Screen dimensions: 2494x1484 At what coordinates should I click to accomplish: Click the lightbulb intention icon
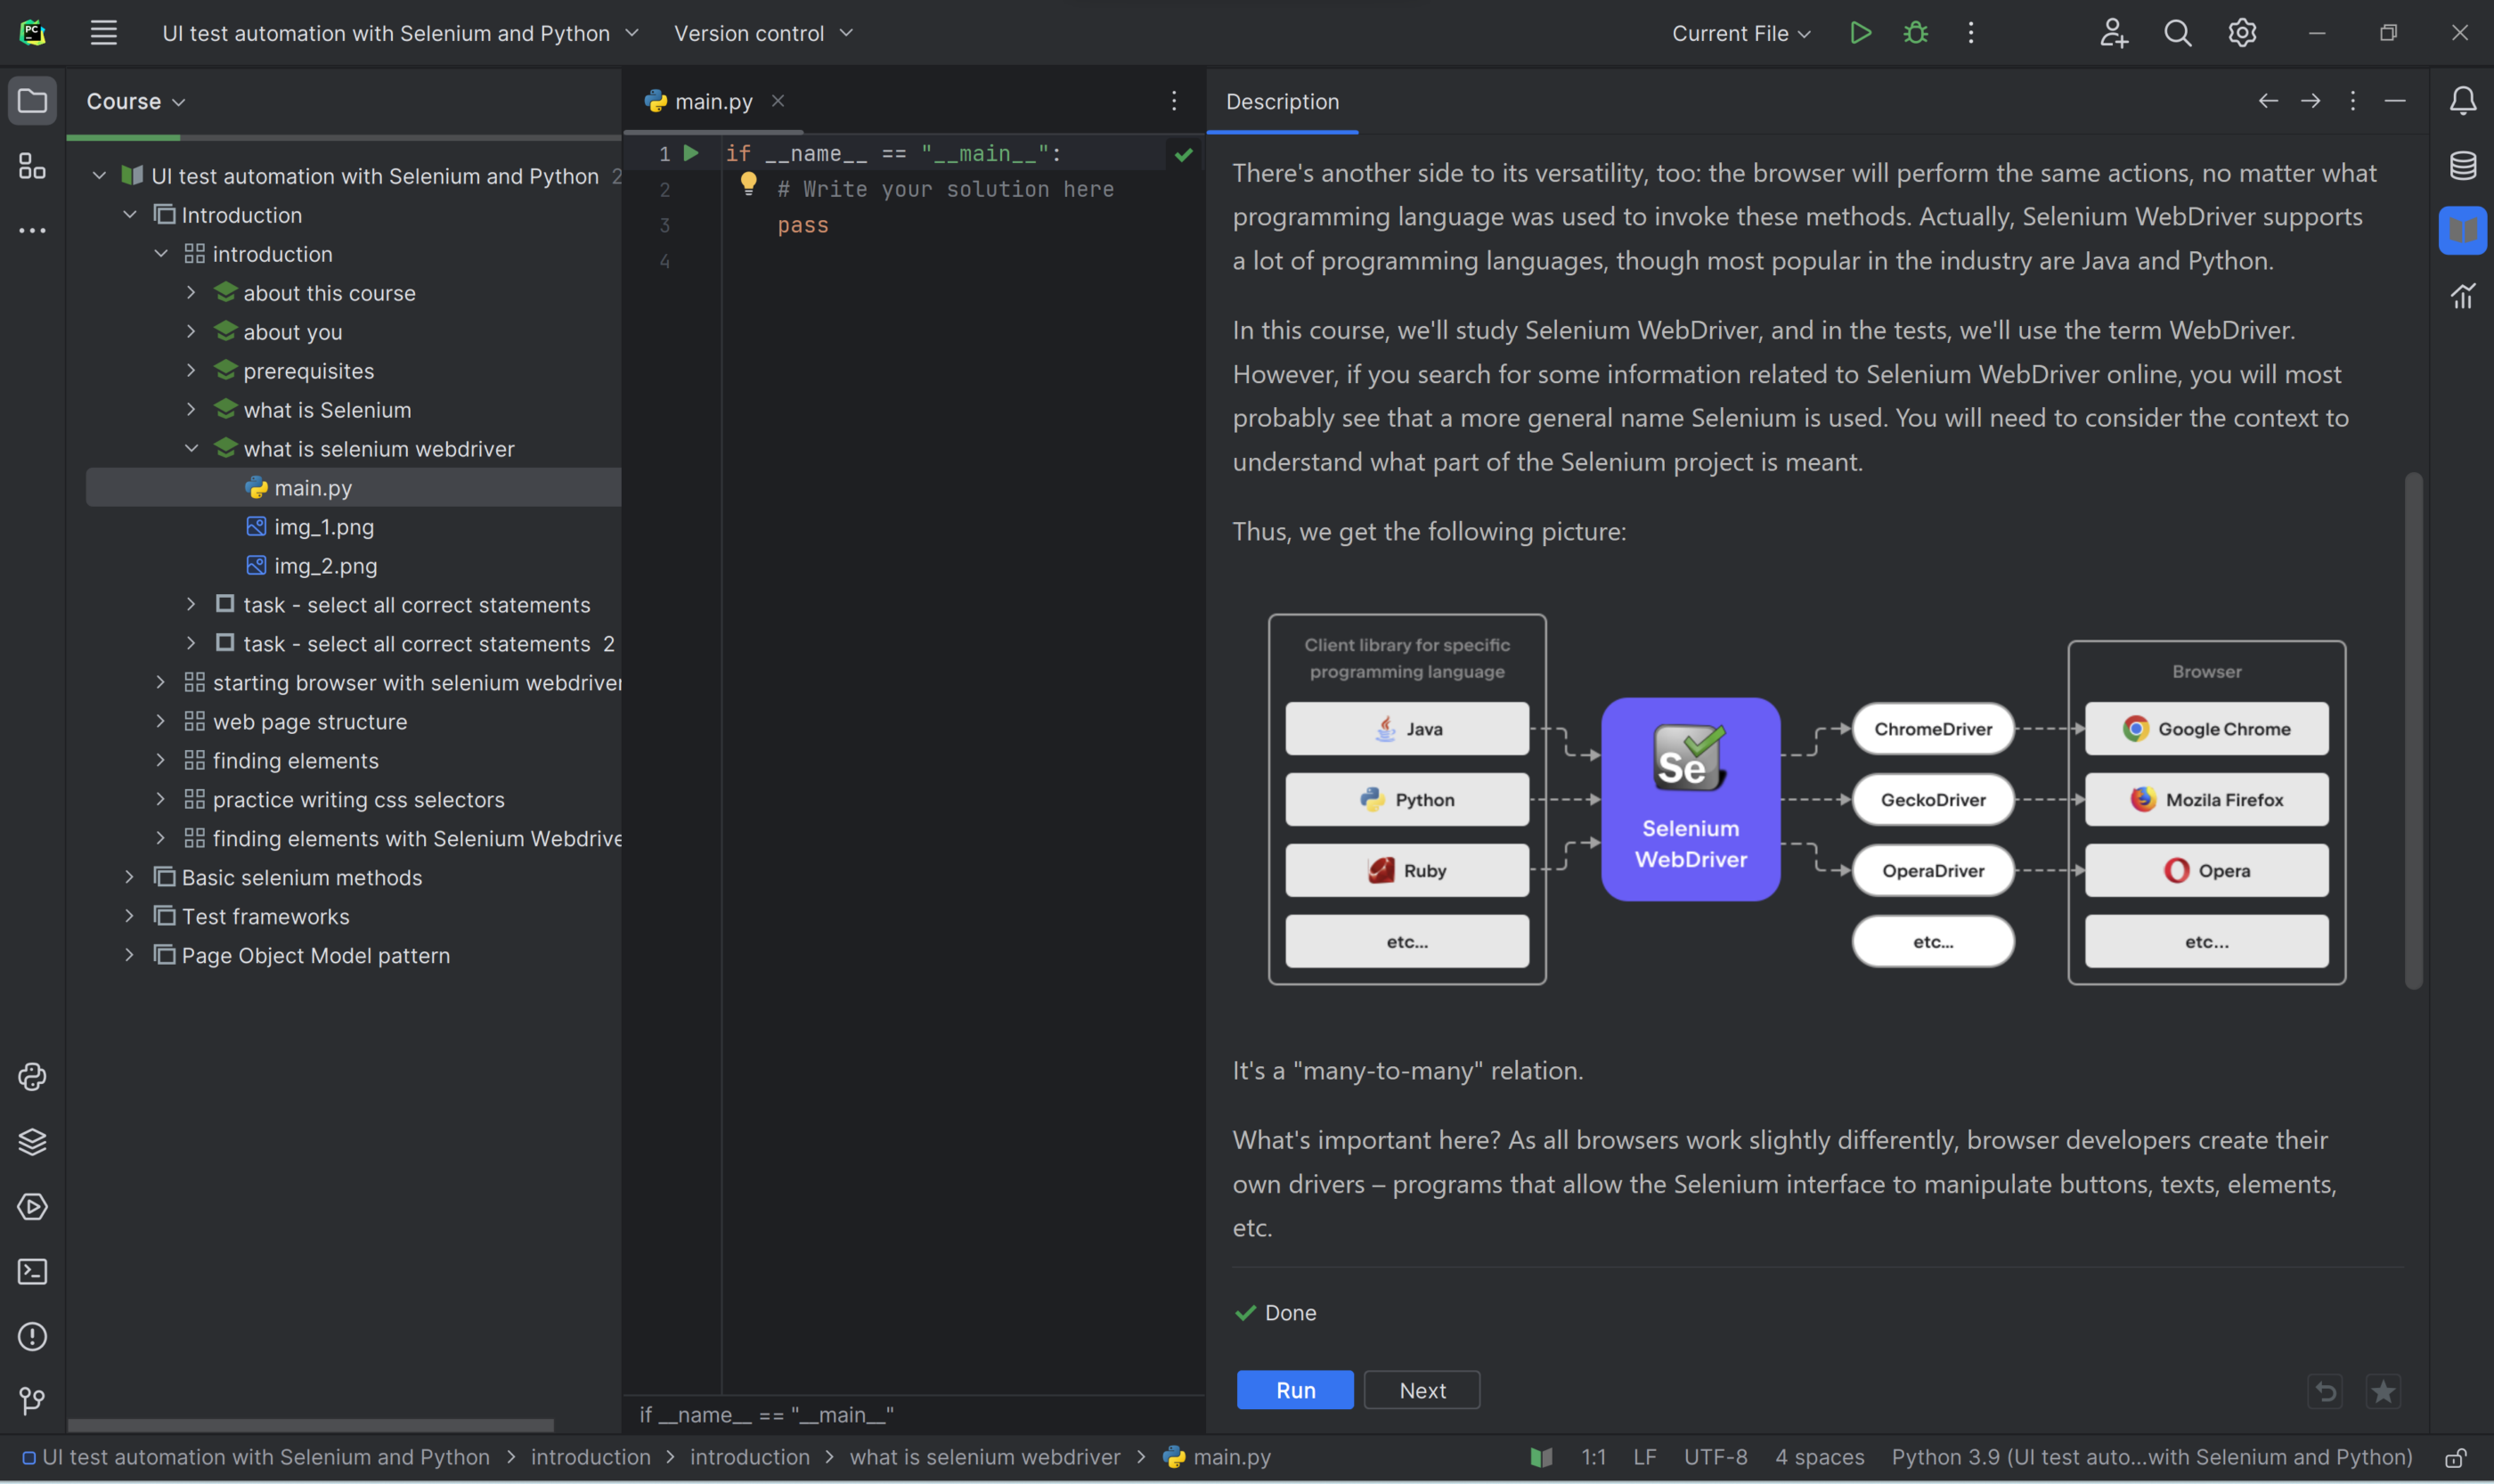(748, 184)
